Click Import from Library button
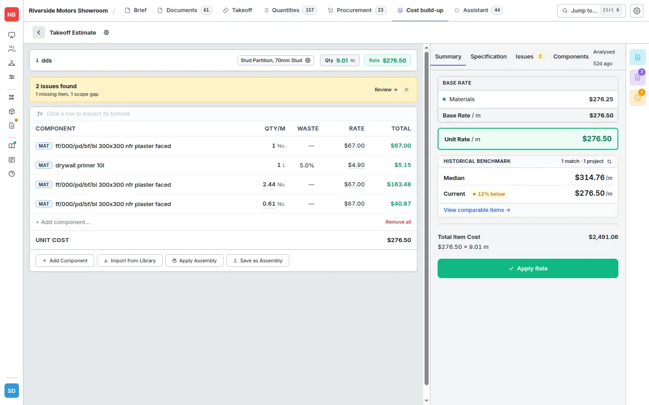The height and width of the screenshot is (405, 649). pos(130,261)
